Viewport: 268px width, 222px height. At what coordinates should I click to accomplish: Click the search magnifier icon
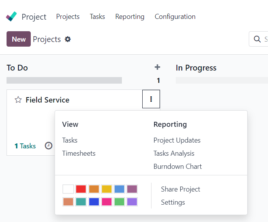coord(257,39)
